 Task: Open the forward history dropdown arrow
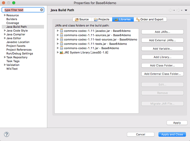[182, 10]
